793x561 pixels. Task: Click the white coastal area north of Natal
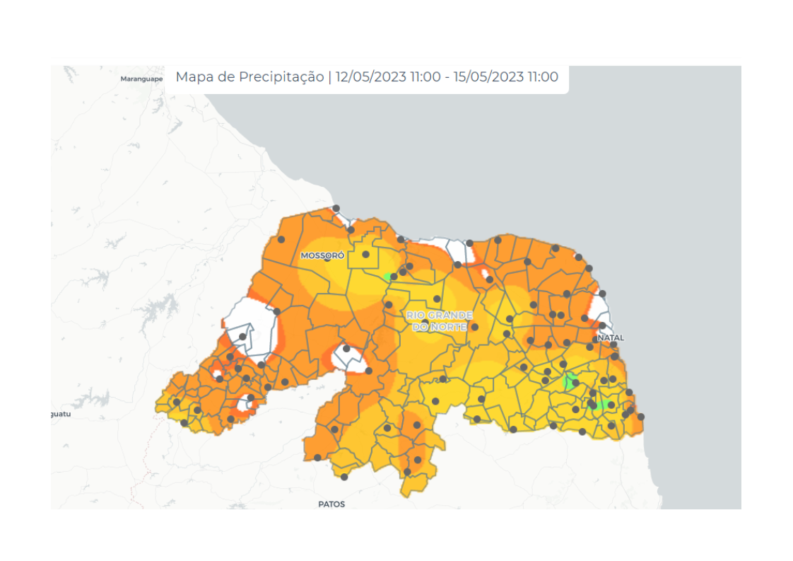pos(599,308)
